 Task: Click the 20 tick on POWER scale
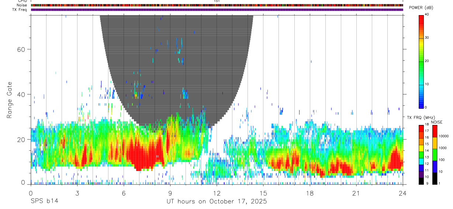(x=427, y=61)
